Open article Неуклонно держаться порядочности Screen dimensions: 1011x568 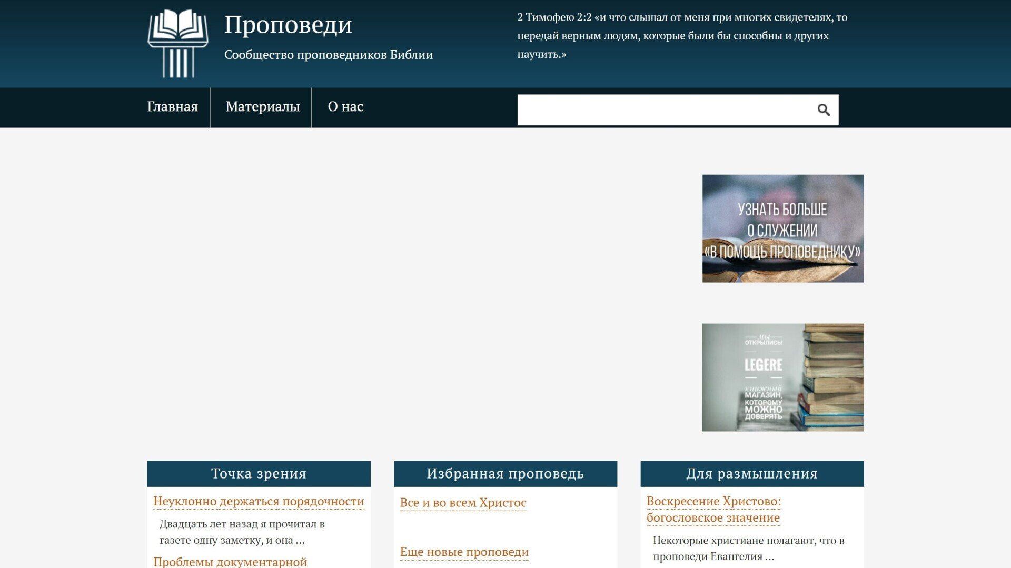[x=259, y=501]
